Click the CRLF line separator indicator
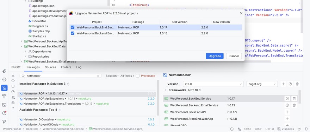The width and height of the screenshot is (310, 132). point(258,129)
